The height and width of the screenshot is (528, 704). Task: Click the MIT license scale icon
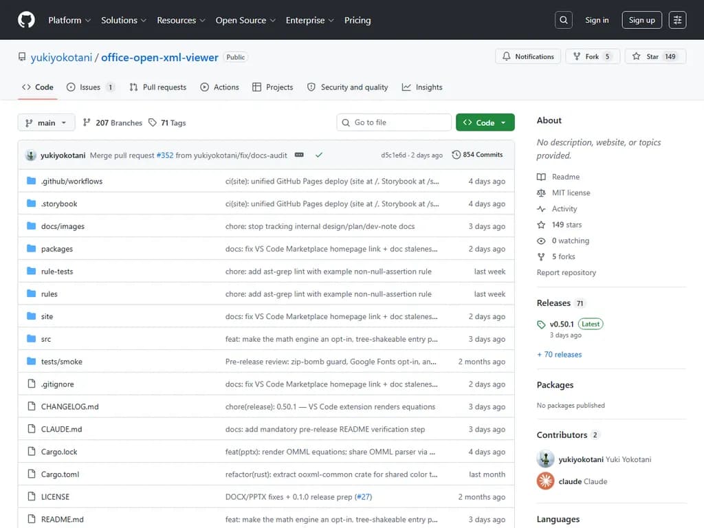541,193
